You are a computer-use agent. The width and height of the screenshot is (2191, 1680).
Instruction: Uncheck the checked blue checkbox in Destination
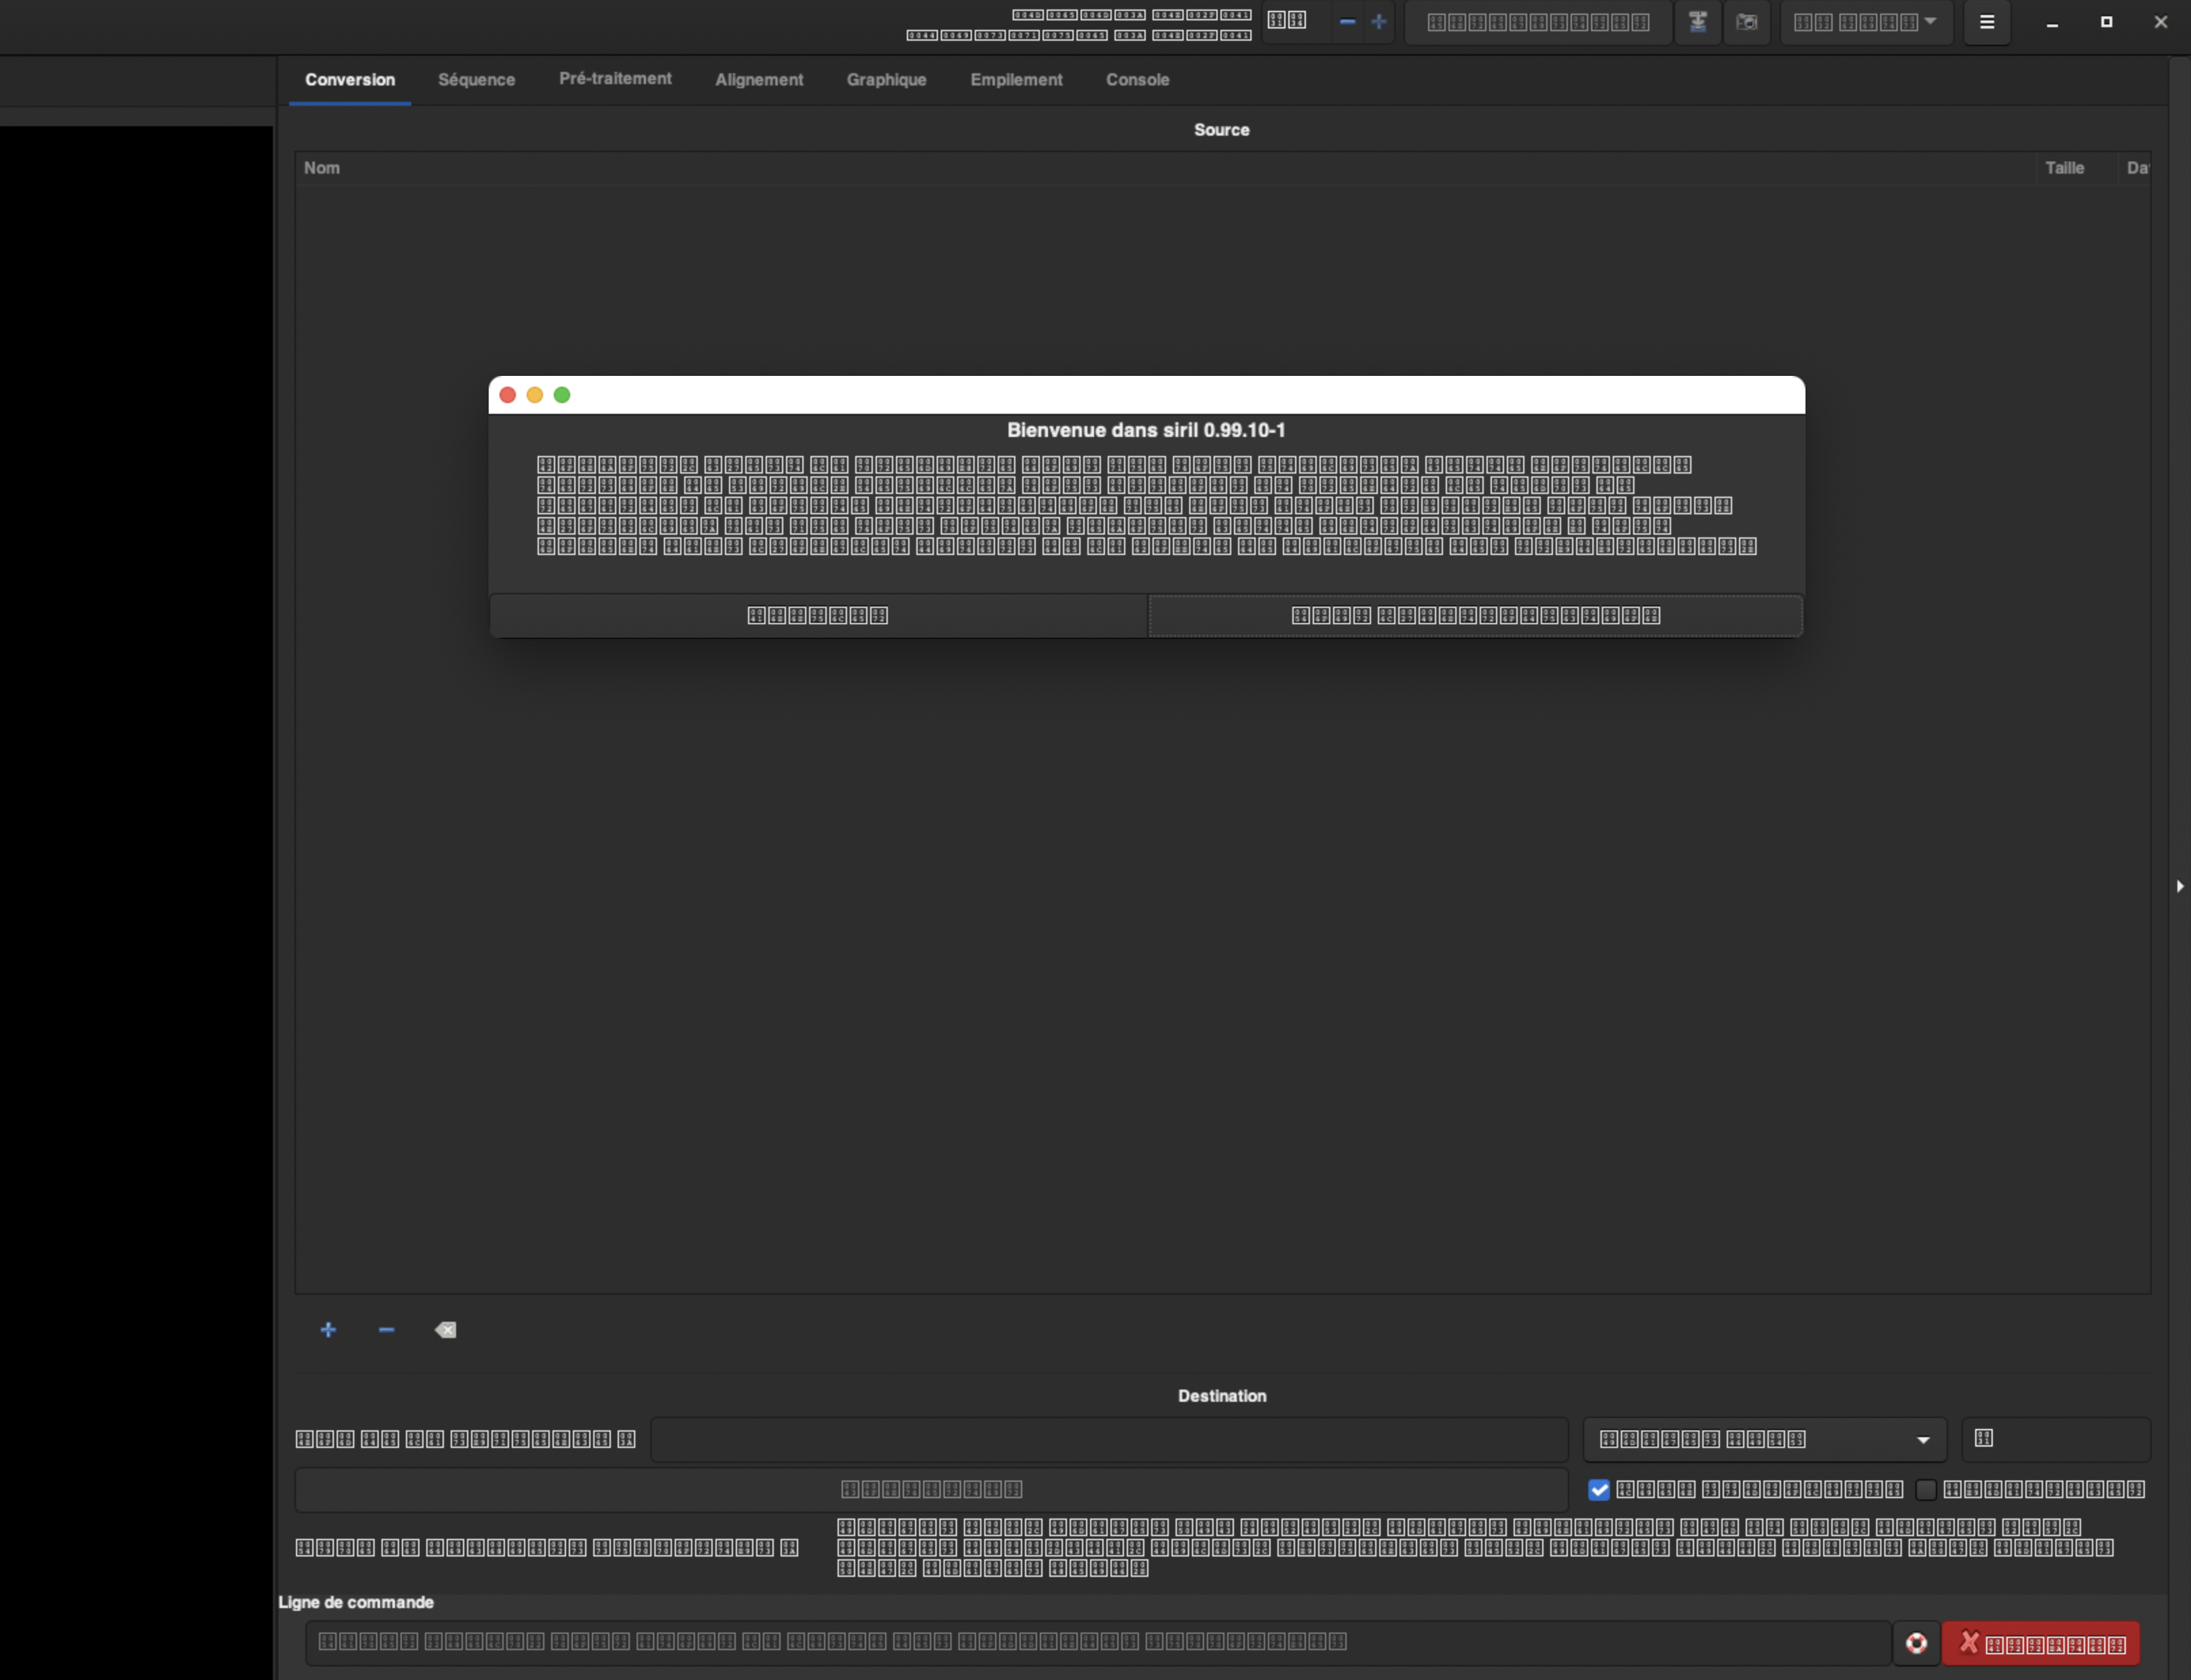pos(1598,1490)
